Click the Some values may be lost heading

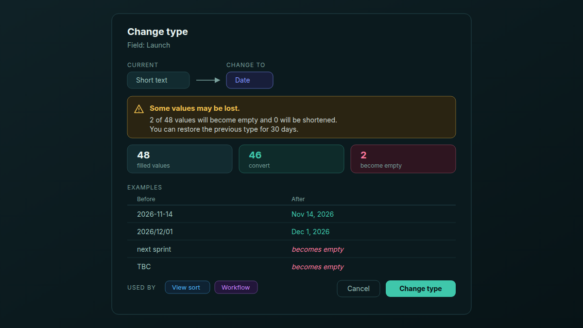click(194, 108)
